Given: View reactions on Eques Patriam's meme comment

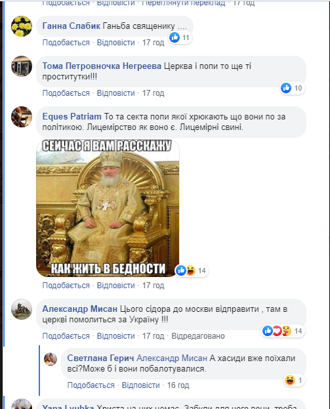Looking at the screenshot, I should (x=192, y=270).
